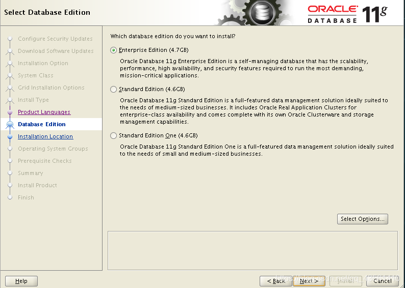Click the Operating System Groups step

(x=53, y=149)
